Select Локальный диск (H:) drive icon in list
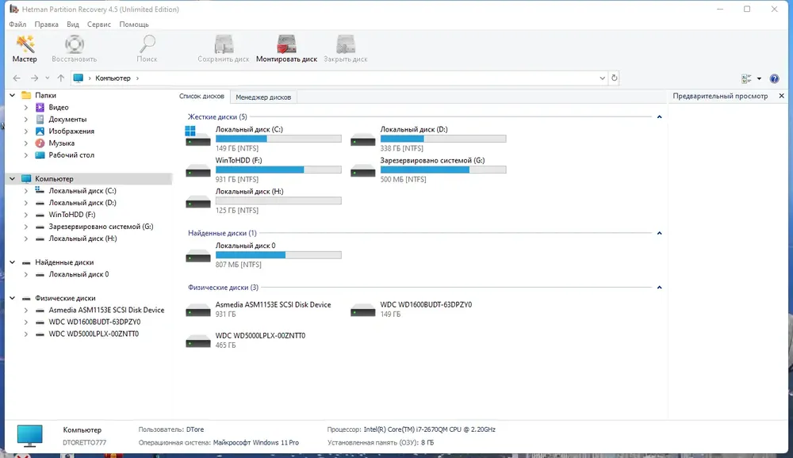 point(197,202)
